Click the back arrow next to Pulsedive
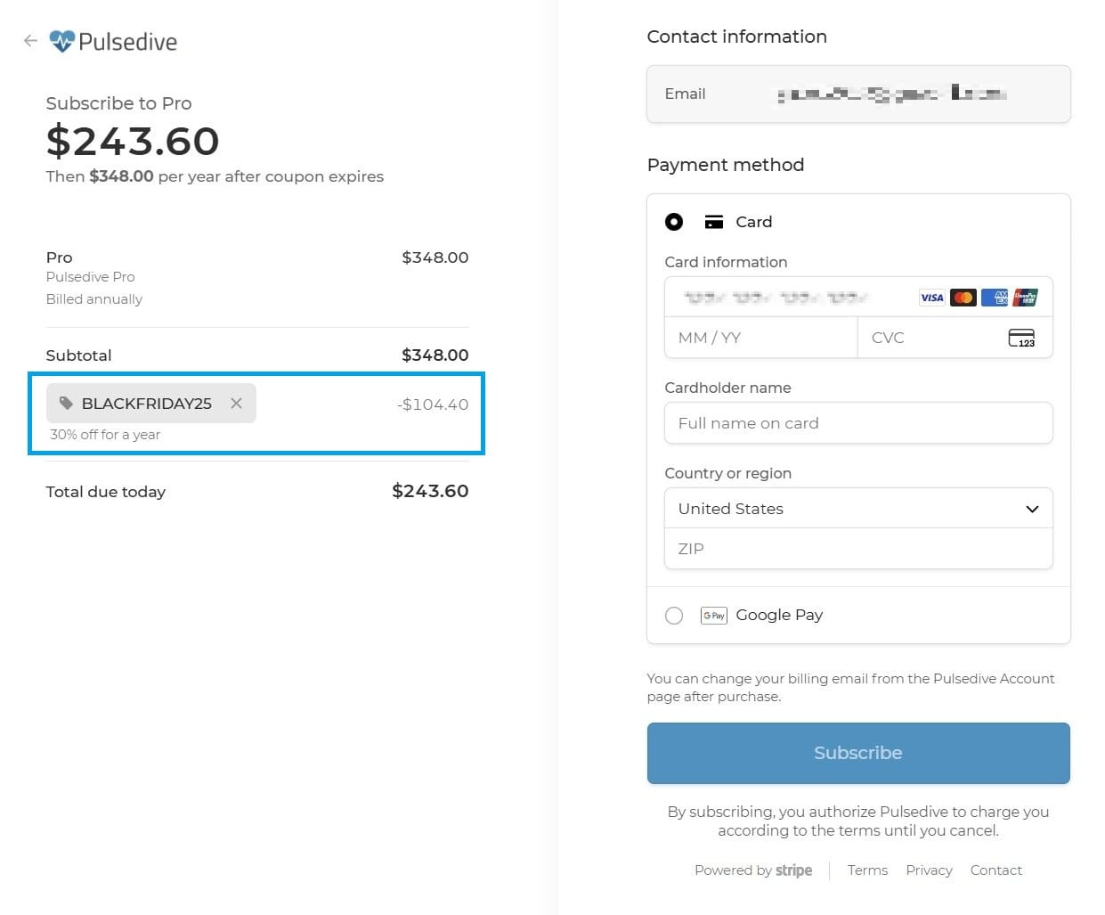The image size is (1105, 915). point(30,41)
